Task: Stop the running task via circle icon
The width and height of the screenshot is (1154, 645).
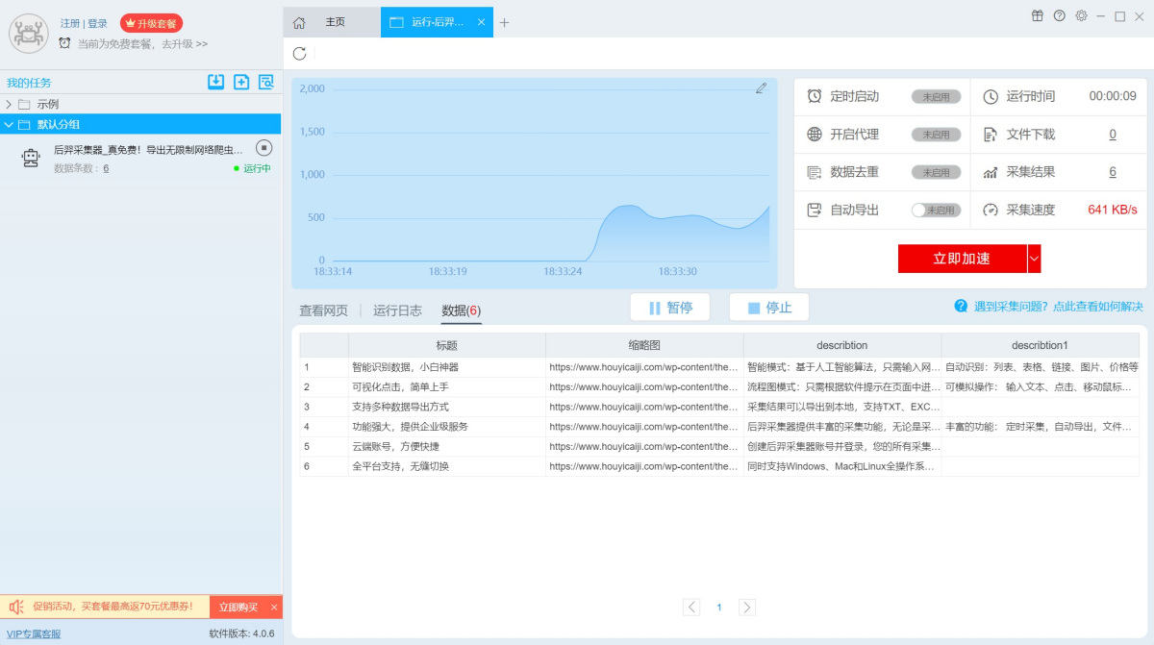Action: coord(264,148)
